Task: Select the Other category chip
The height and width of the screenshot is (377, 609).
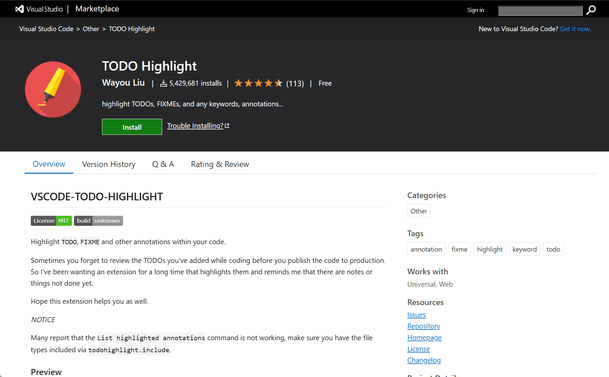Action: click(x=418, y=211)
